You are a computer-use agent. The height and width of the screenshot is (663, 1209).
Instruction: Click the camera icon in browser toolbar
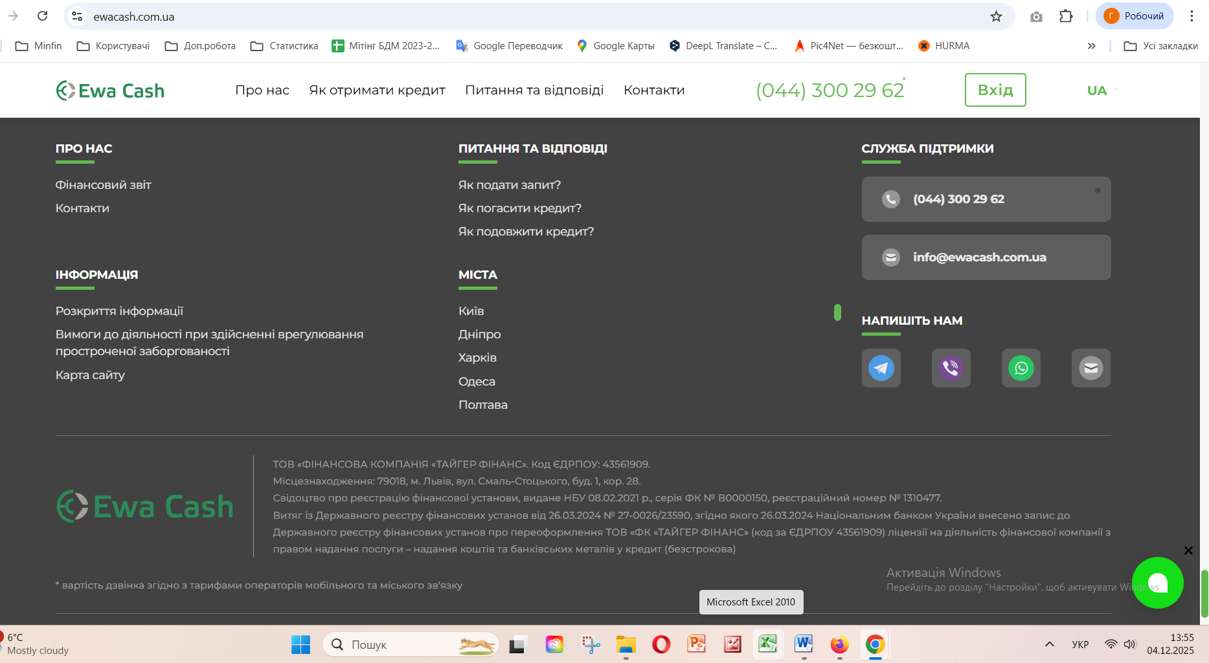1036,16
